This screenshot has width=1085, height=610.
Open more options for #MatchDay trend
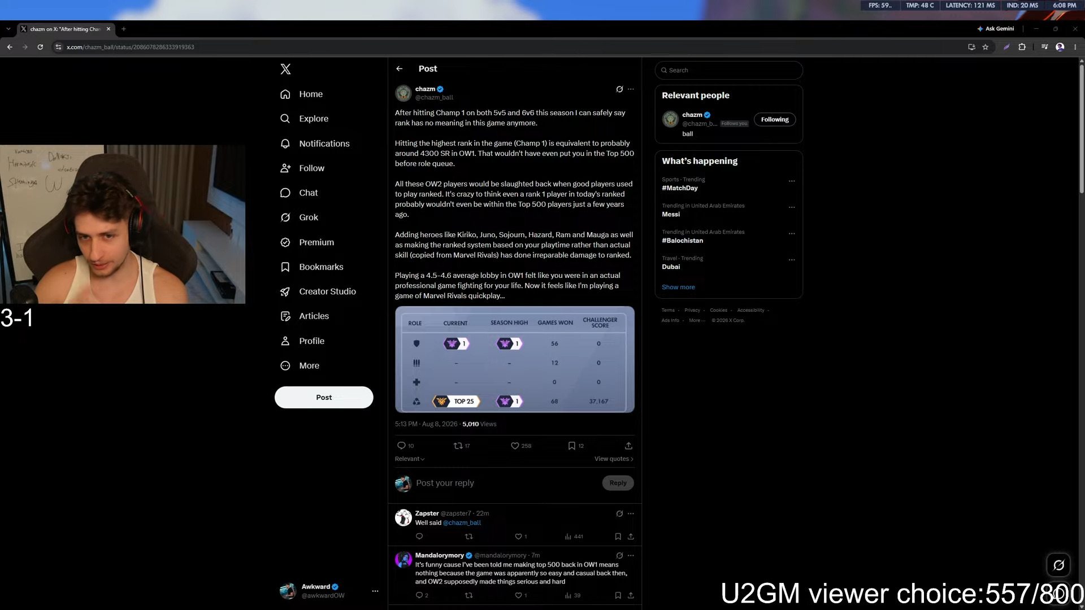click(x=792, y=181)
